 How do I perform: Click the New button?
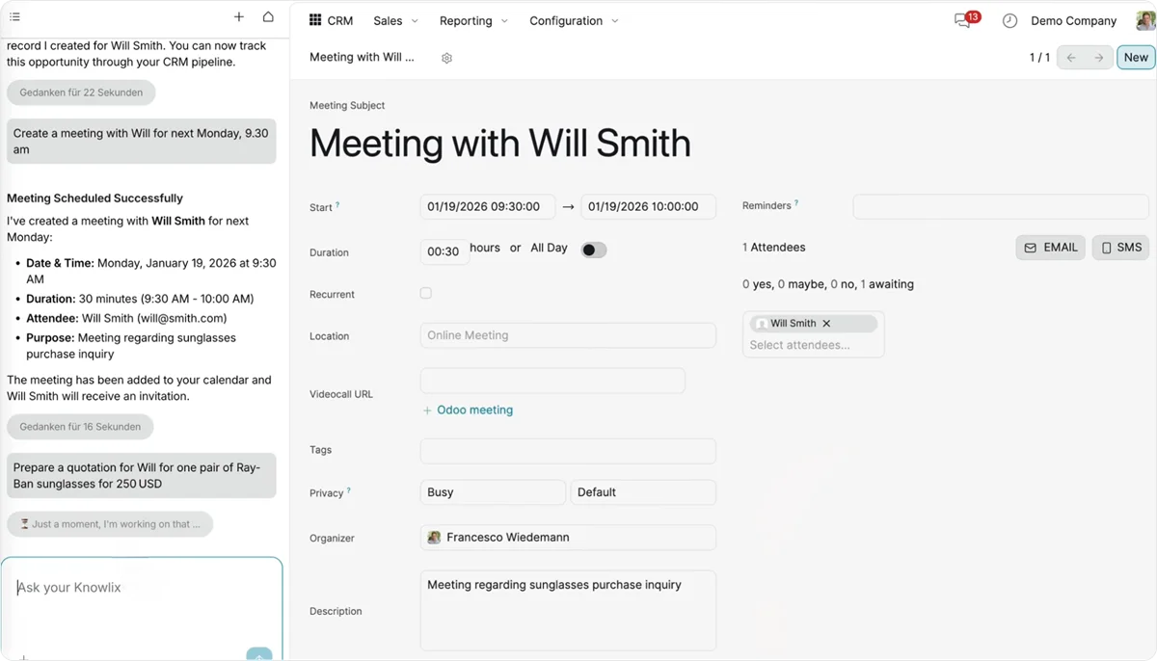[x=1136, y=58]
